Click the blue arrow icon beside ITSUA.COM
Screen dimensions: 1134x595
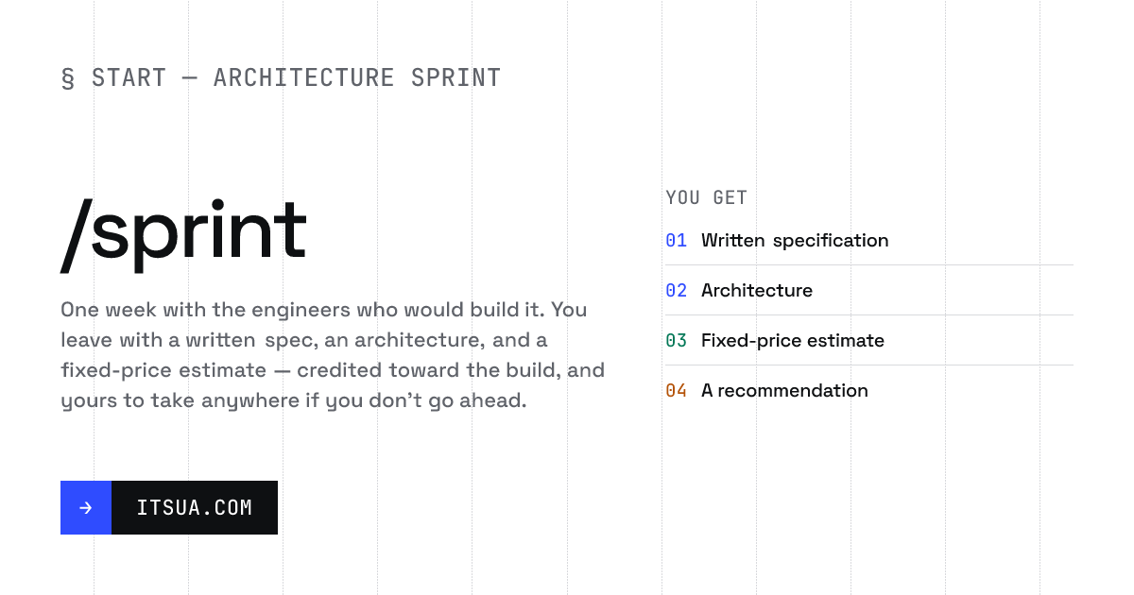[x=86, y=508]
